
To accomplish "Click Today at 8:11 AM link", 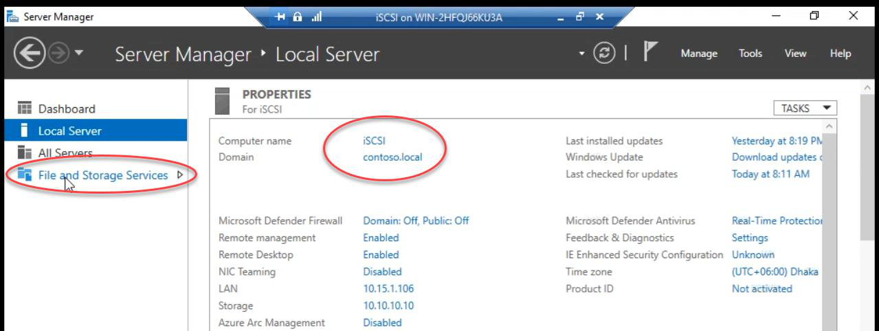I will (770, 174).
